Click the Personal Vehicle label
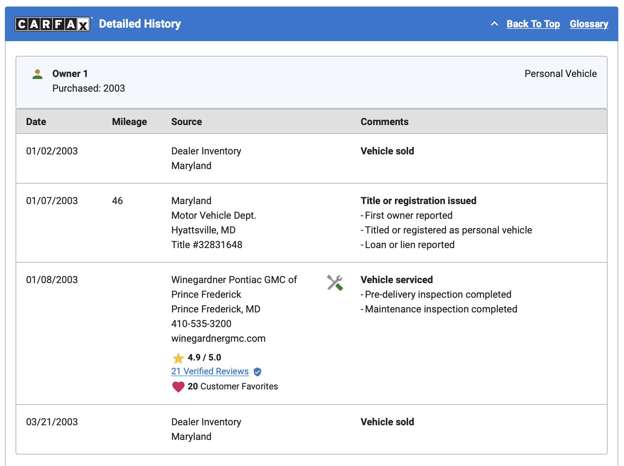This screenshot has height=466, width=624. pos(560,74)
